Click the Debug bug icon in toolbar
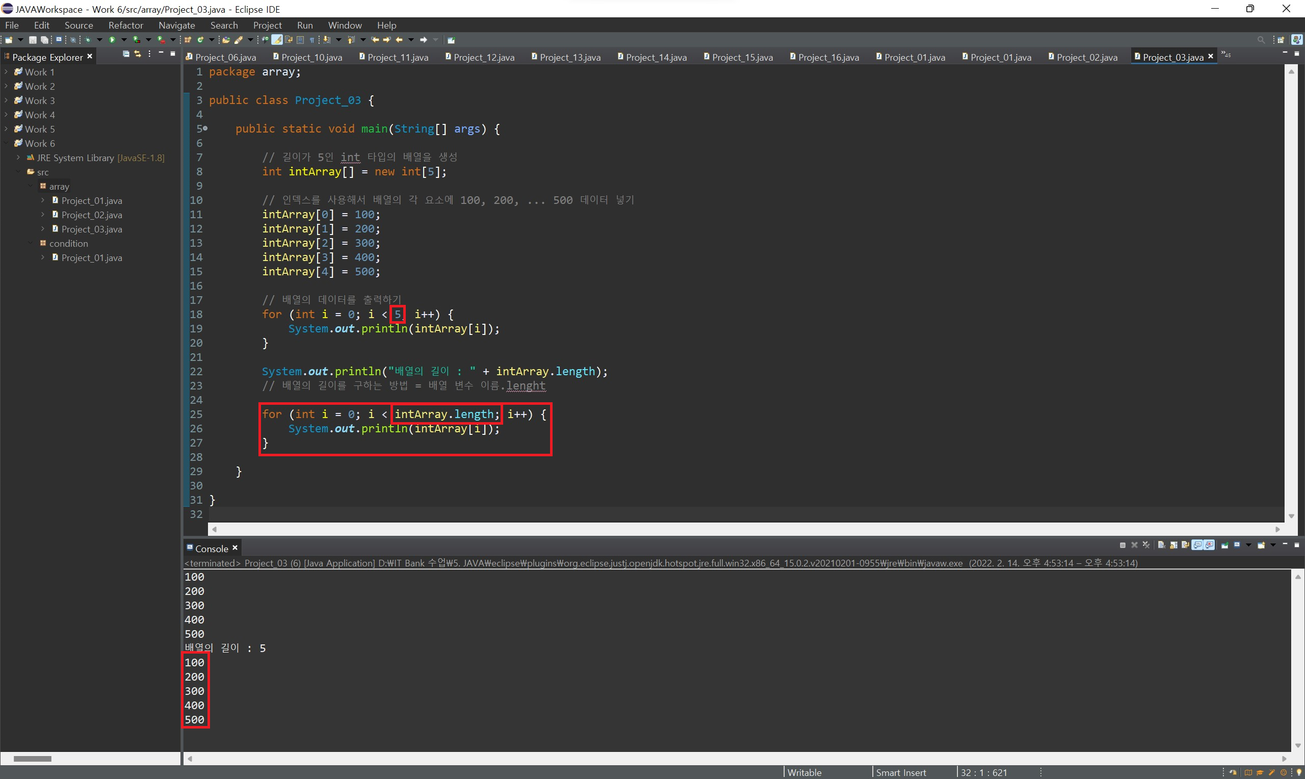Screen dimensions: 1305x779 point(88,40)
